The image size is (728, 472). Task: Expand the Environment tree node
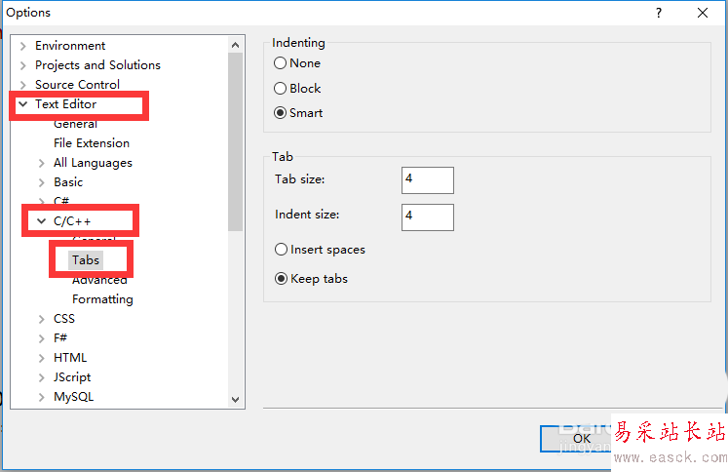22,46
